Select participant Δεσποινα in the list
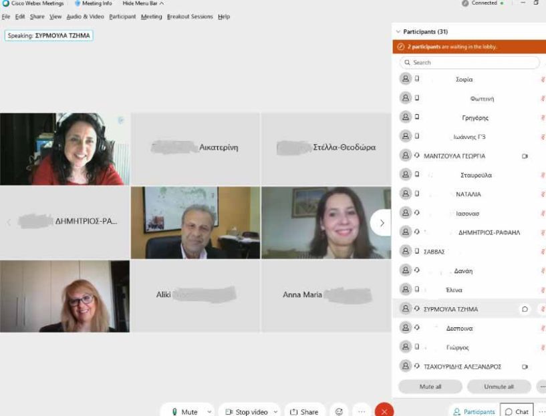The image size is (546, 416). pyautogui.click(x=469, y=328)
